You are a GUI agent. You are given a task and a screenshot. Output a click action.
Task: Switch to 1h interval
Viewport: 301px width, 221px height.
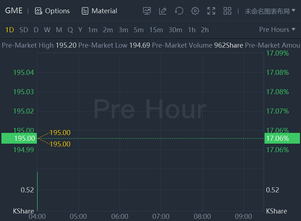[192, 30]
